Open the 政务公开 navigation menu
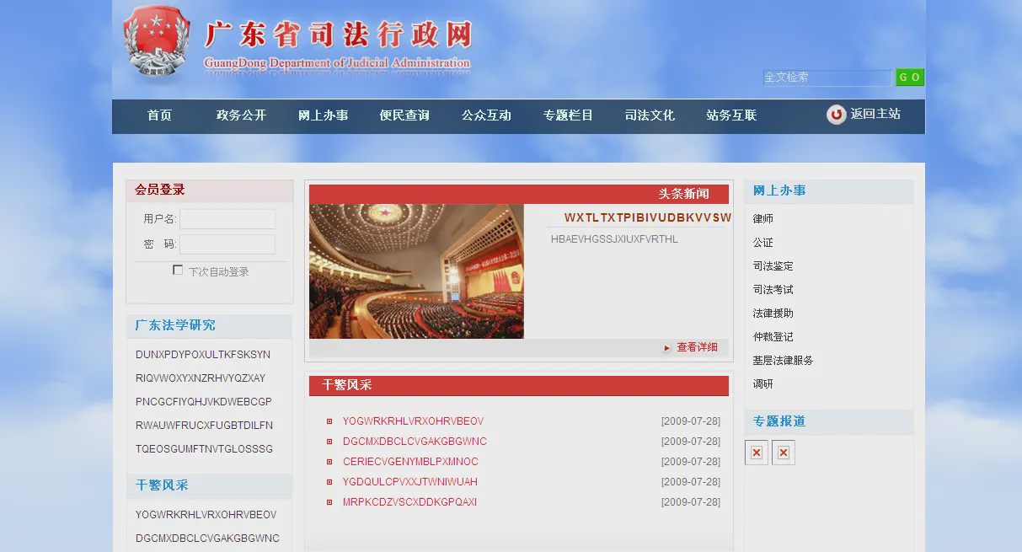 (x=241, y=115)
